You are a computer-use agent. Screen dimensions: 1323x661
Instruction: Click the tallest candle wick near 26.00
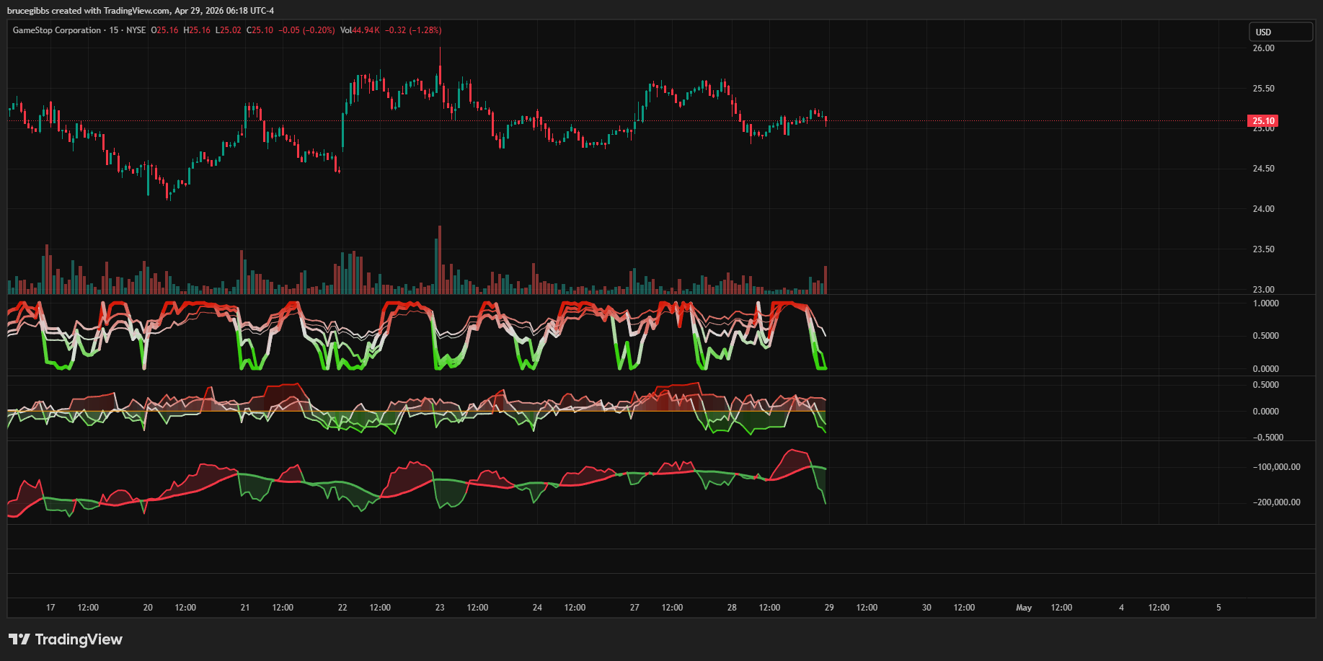click(440, 58)
